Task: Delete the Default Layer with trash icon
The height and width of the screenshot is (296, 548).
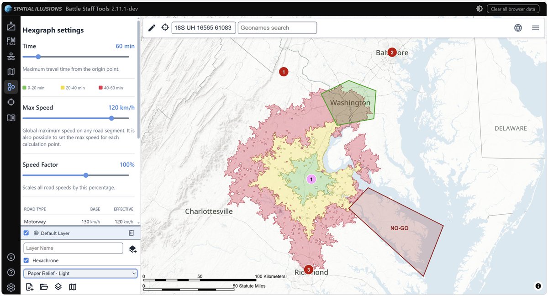Action: point(131,233)
